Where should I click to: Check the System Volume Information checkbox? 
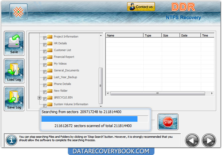click(45, 105)
